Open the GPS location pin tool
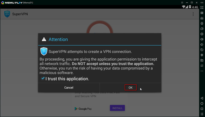The image size is (205, 117). pyautogui.click(x=202, y=55)
